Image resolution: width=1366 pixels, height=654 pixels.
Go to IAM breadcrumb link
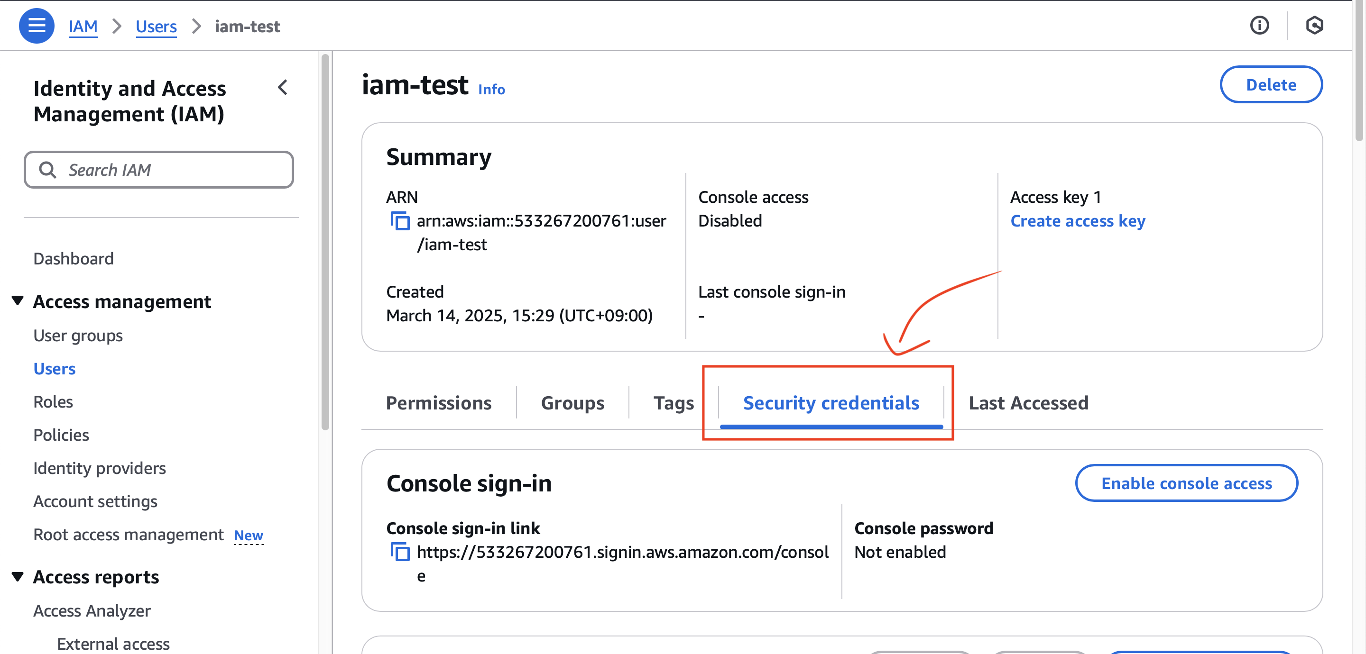(83, 26)
